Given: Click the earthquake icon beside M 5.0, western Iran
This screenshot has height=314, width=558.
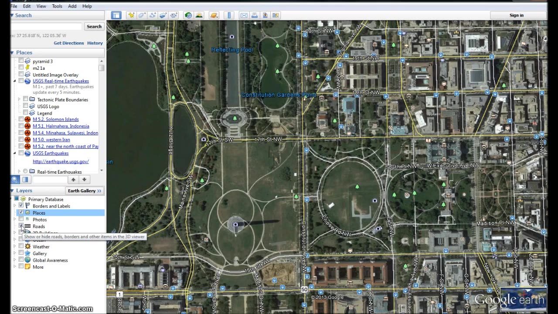Looking at the screenshot, I should pyautogui.click(x=27, y=140).
